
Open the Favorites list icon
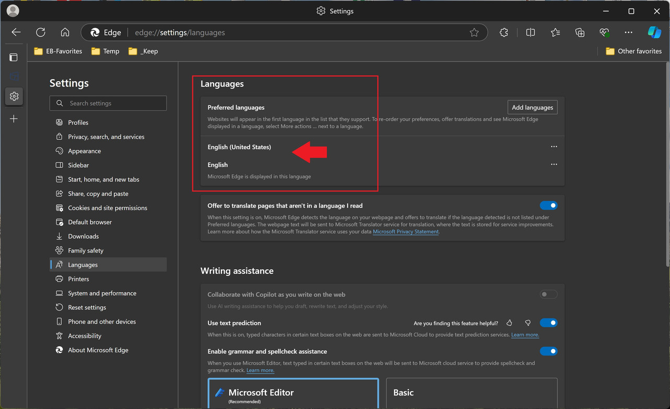[555, 32]
